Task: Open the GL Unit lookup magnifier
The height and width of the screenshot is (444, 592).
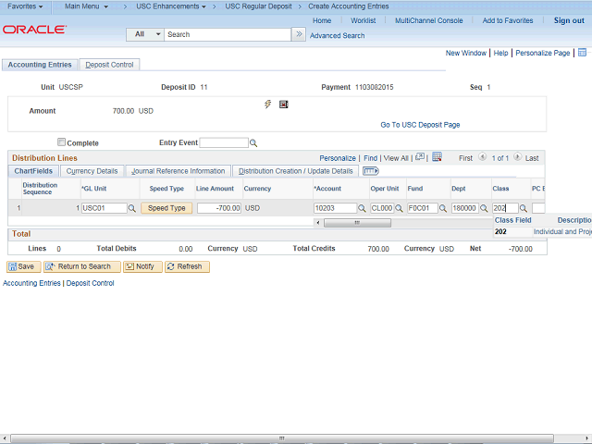Action: tap(131, 208)
